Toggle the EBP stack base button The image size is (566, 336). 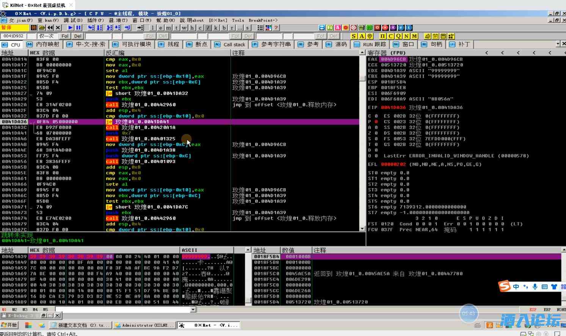coord(547,309)
